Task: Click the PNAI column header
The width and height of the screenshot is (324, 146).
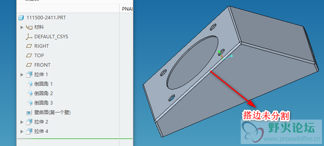Action: click(x=126, y=9)
